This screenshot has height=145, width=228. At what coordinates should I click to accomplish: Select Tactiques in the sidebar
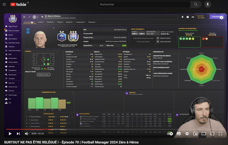coord(12,47)
